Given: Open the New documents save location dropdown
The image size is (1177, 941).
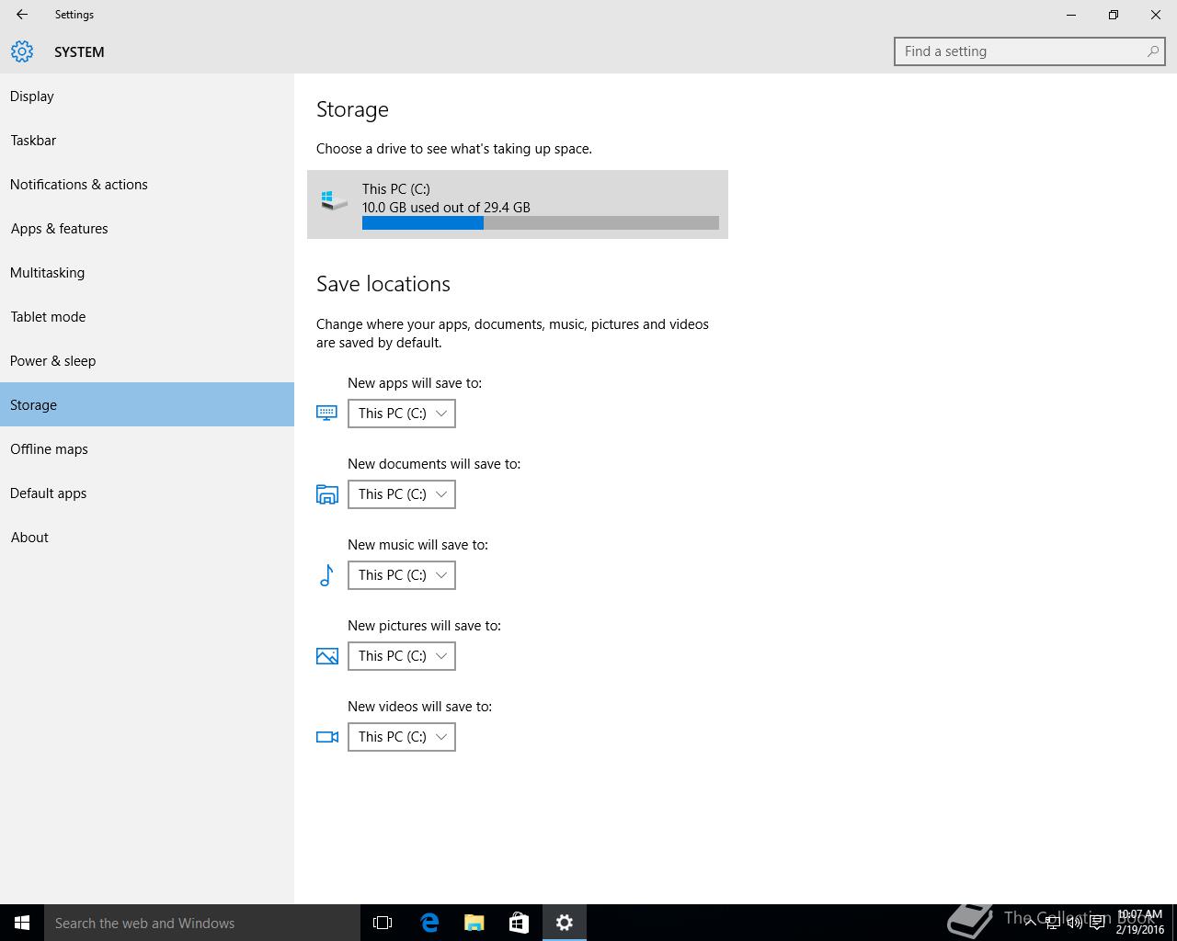Looking at the screenshot, I should pos(402,494).
